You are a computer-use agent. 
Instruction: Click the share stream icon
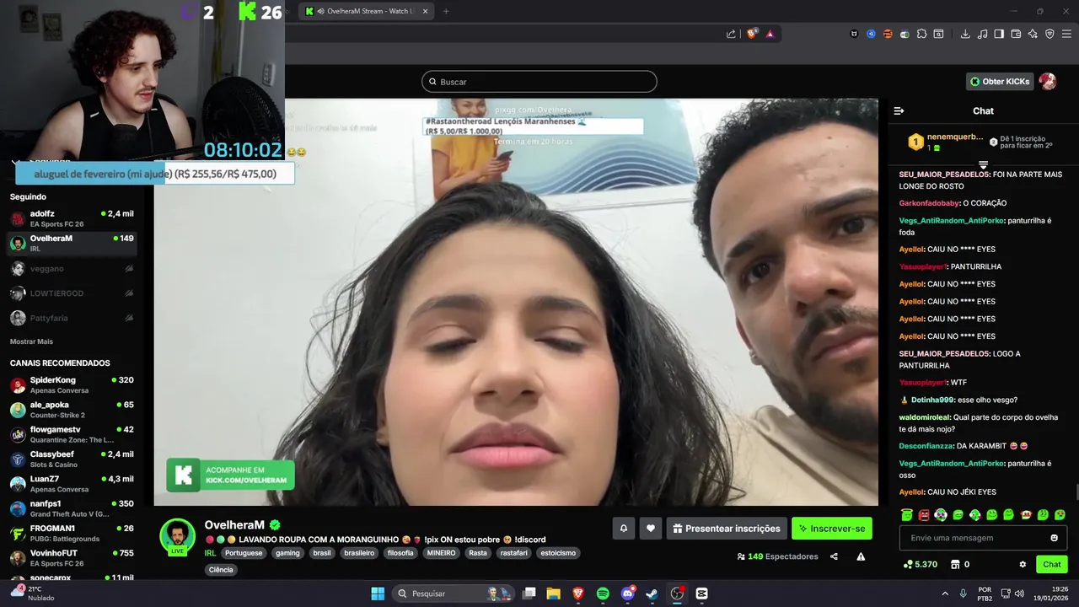pos(834,556)
